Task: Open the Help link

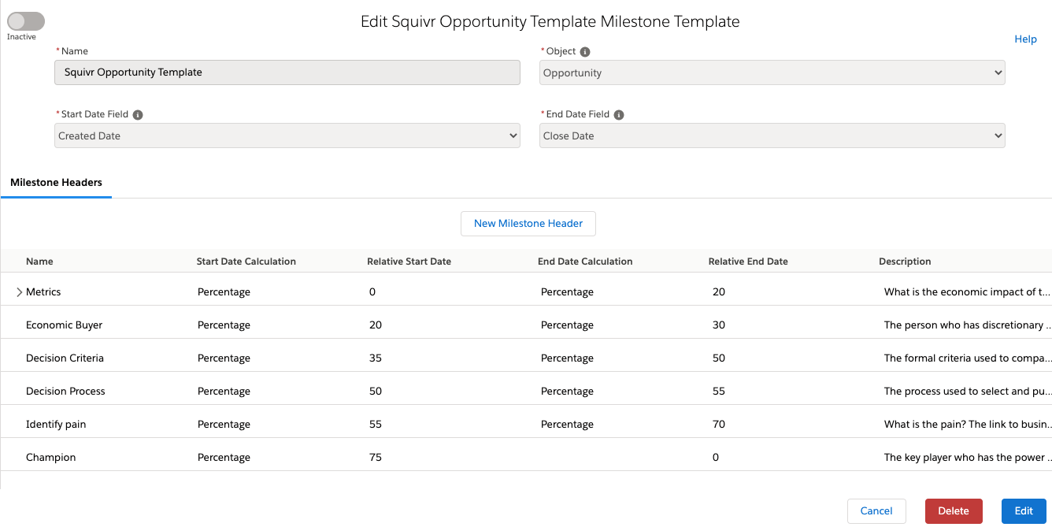Action: point(1025,39)
